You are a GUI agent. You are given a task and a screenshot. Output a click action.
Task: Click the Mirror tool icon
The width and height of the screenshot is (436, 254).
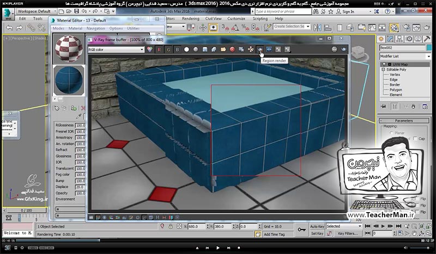tap(317, 27)
